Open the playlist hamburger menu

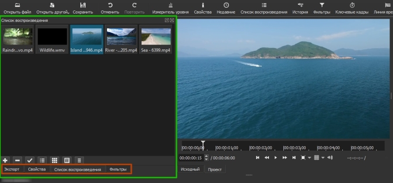pyautogui.click(x=79, y=160)
